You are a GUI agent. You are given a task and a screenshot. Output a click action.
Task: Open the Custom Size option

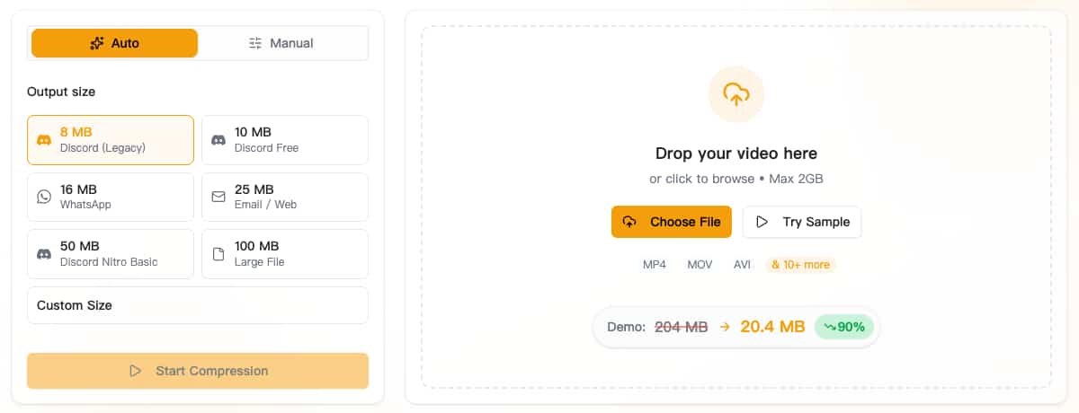(197, 305)
